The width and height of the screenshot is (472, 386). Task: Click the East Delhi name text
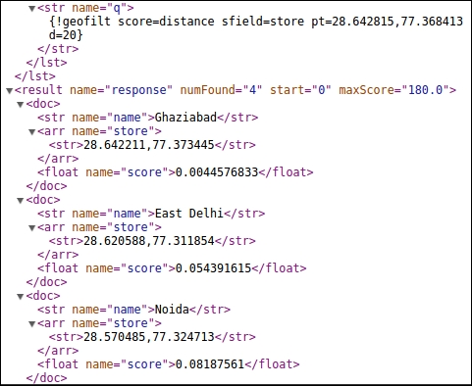click(x=188, y=214)
